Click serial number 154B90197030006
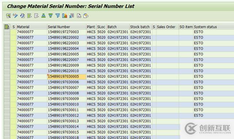The image size is (234, 139). point(63,82)
